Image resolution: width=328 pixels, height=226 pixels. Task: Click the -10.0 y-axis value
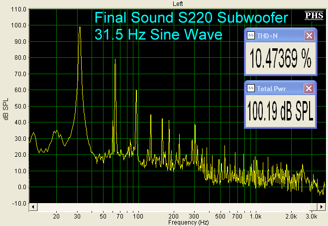click(19, 204)
